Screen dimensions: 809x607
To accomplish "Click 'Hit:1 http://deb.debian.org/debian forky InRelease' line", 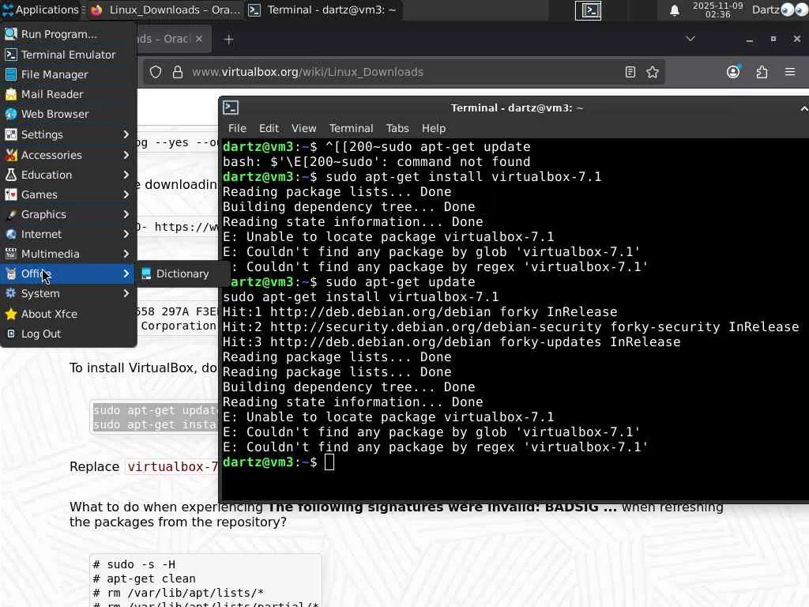I will (x=420, y=311).
